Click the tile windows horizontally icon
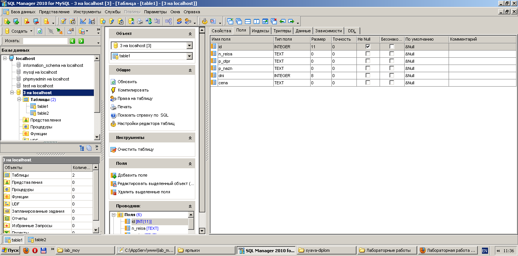Screen dimensions: 518x256 click(248, 21)
